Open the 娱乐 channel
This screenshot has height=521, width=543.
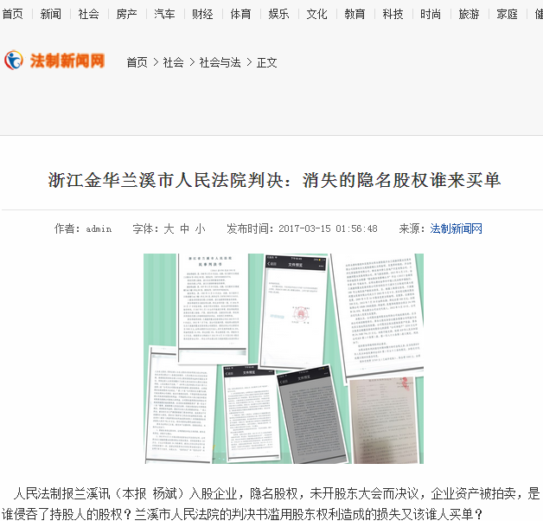[x=278, y=14]
